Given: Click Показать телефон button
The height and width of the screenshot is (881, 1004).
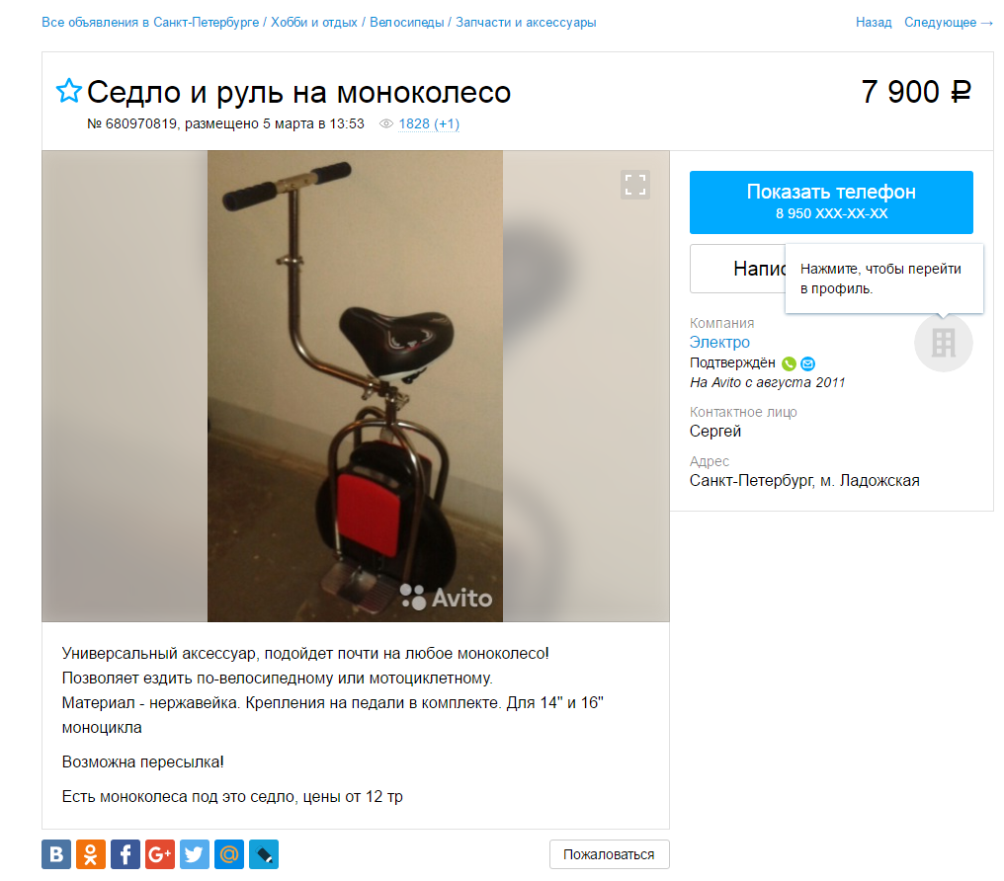Looking at the screenshot, I should coord(831,202).
